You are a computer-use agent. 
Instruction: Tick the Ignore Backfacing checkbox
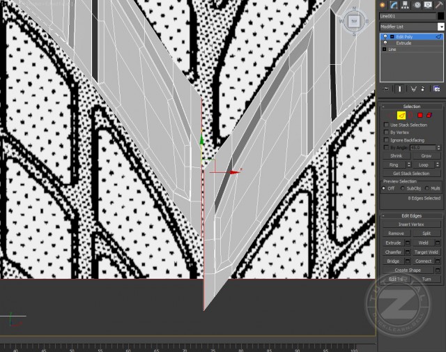[387, 140]
